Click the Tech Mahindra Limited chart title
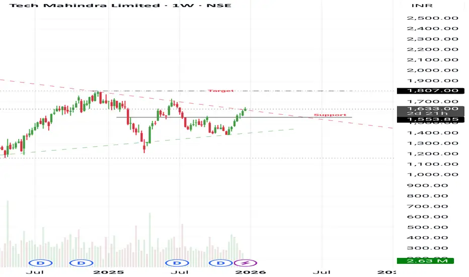469x277 pixels. tap(120, 5)
